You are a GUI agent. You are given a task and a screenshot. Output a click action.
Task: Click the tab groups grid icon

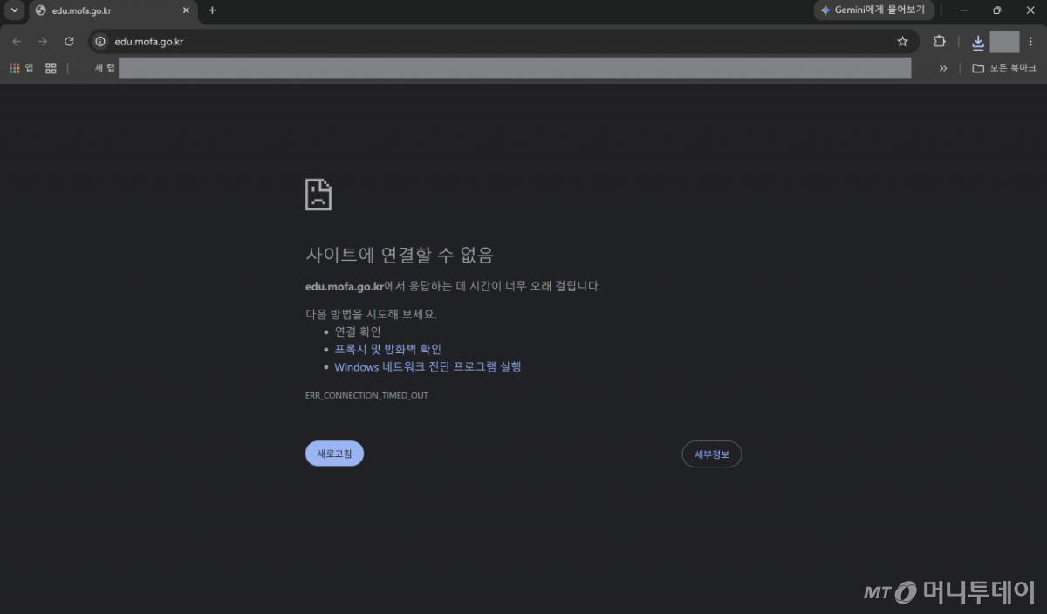(x=51, y=67)
